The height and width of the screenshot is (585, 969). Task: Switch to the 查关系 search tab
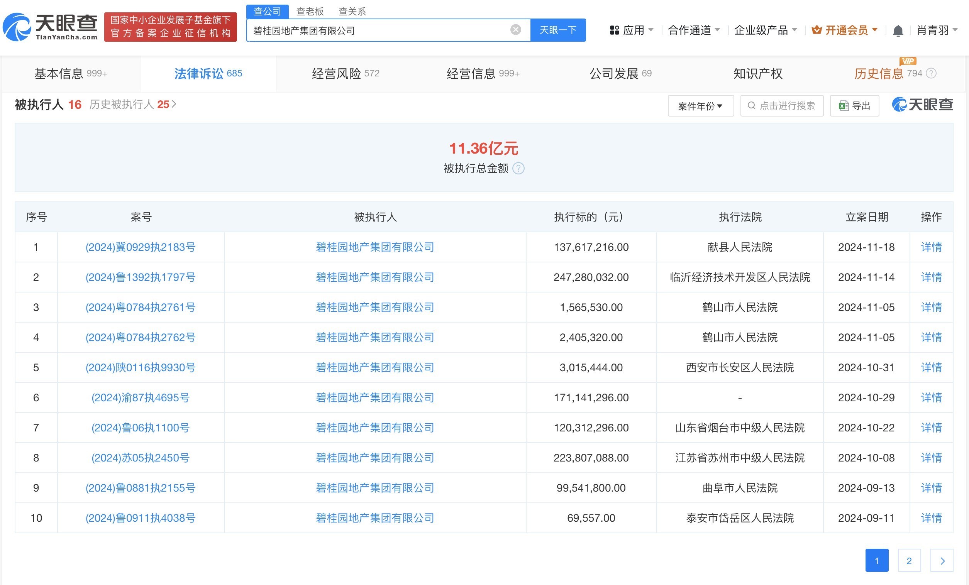[352, 12]
